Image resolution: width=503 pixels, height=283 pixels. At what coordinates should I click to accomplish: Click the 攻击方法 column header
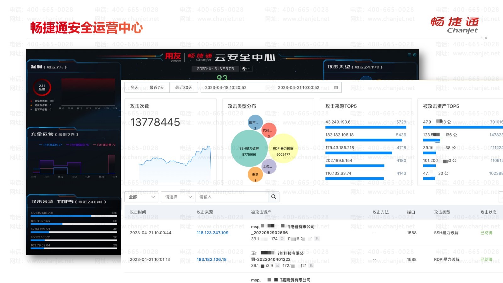point(381,212)
